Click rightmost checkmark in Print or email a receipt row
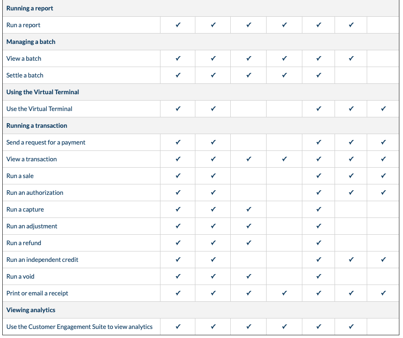Viewport: 403px width, 338px height. point(384,294)
